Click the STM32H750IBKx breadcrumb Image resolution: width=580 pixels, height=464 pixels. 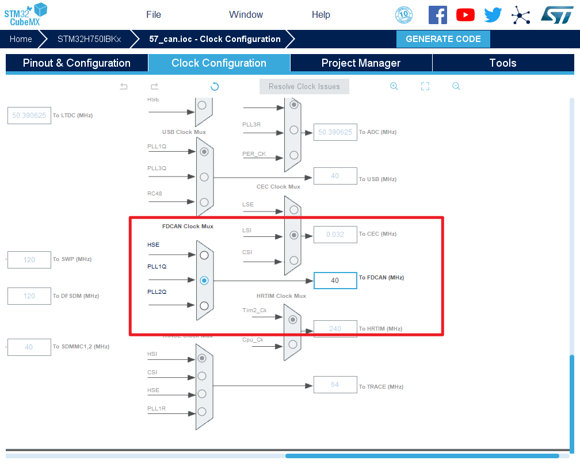coord(89,39)
